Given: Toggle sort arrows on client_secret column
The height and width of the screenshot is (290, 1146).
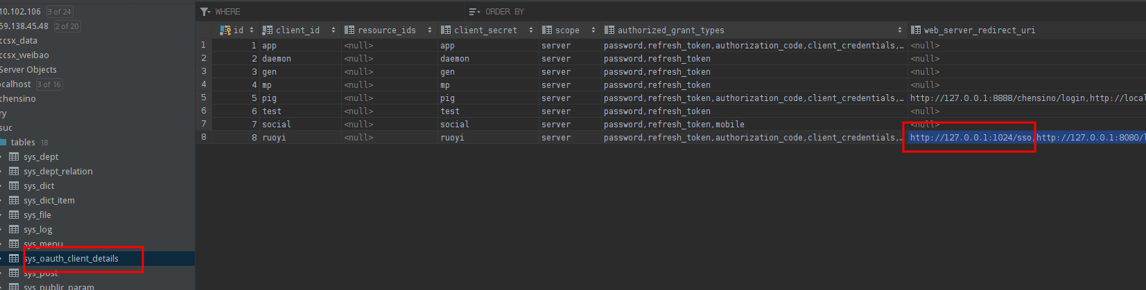Looking at the screenshot, I should 531,30.
